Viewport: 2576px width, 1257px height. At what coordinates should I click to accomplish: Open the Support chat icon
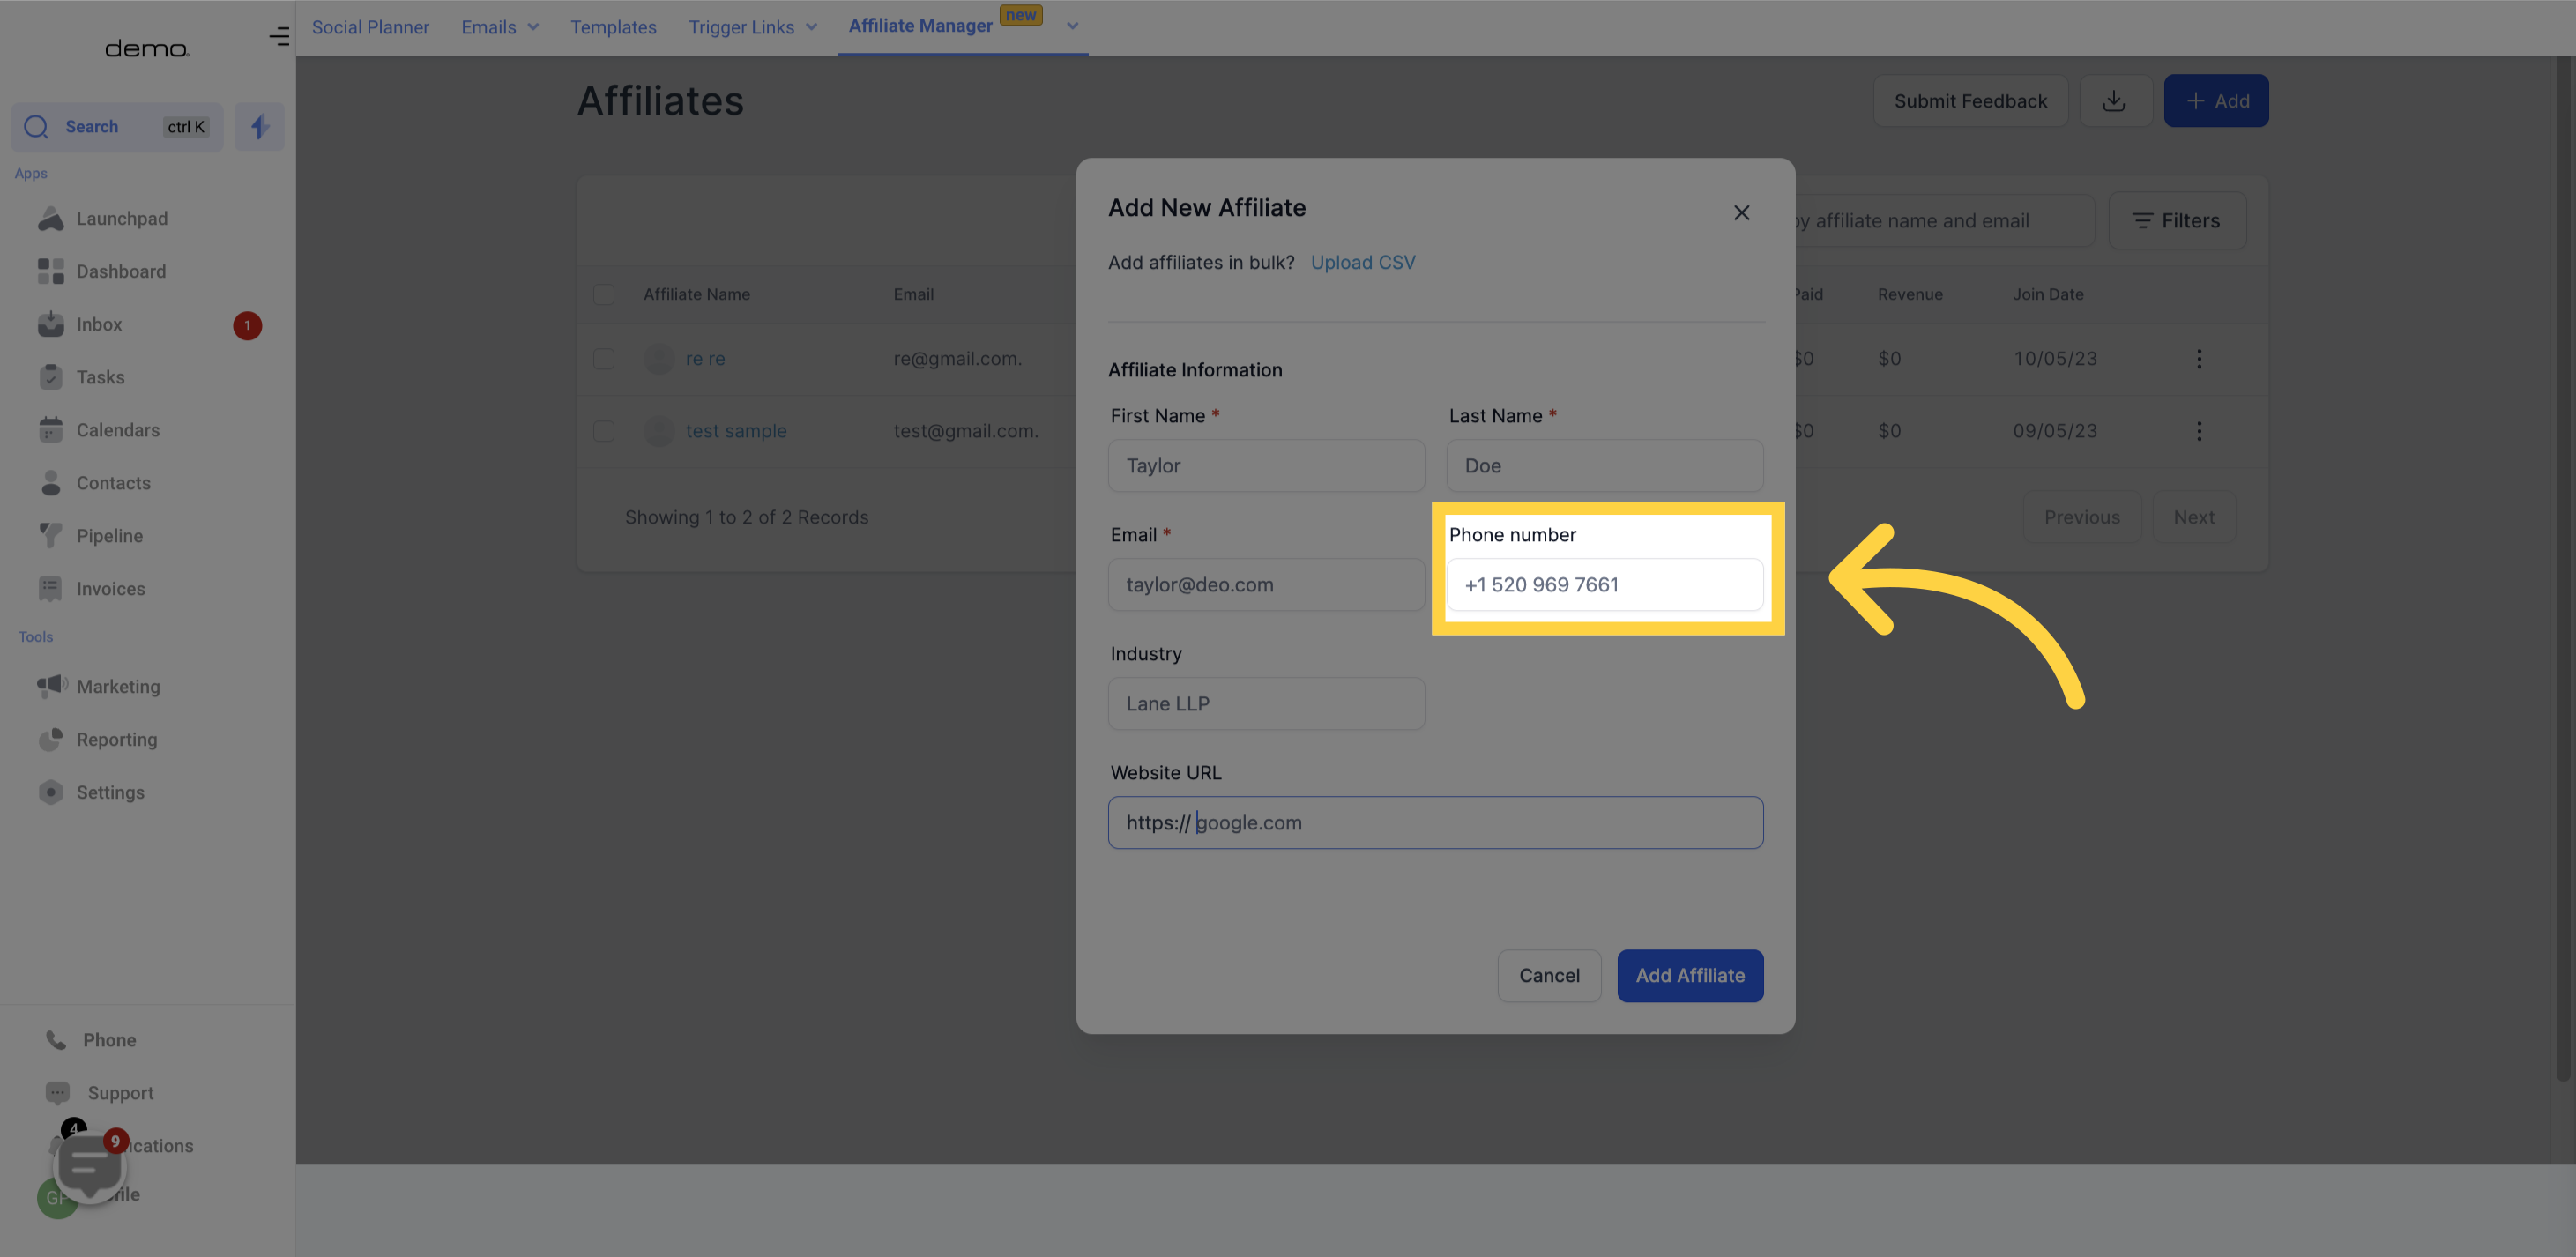coord(57,1093)
